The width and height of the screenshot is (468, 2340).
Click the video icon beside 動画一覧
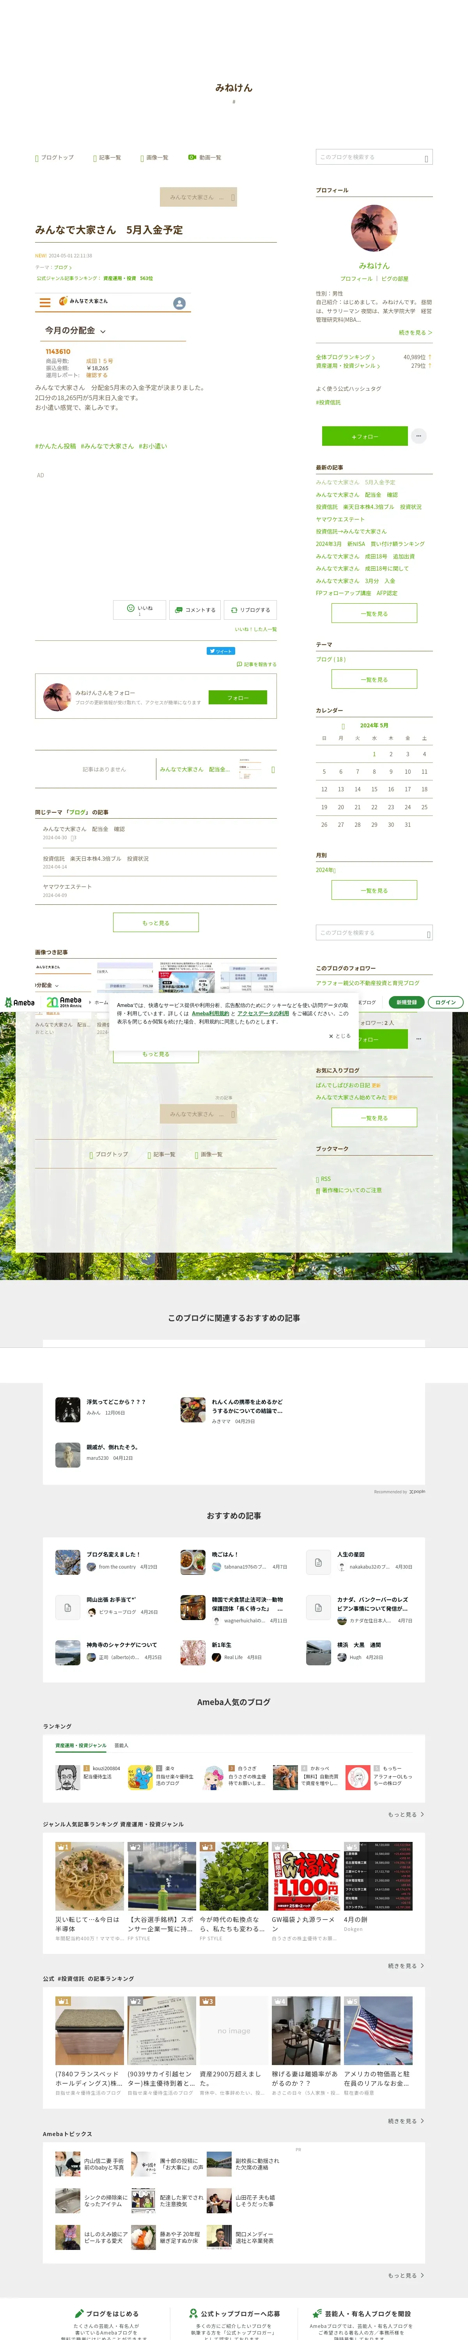pos(192,157)
